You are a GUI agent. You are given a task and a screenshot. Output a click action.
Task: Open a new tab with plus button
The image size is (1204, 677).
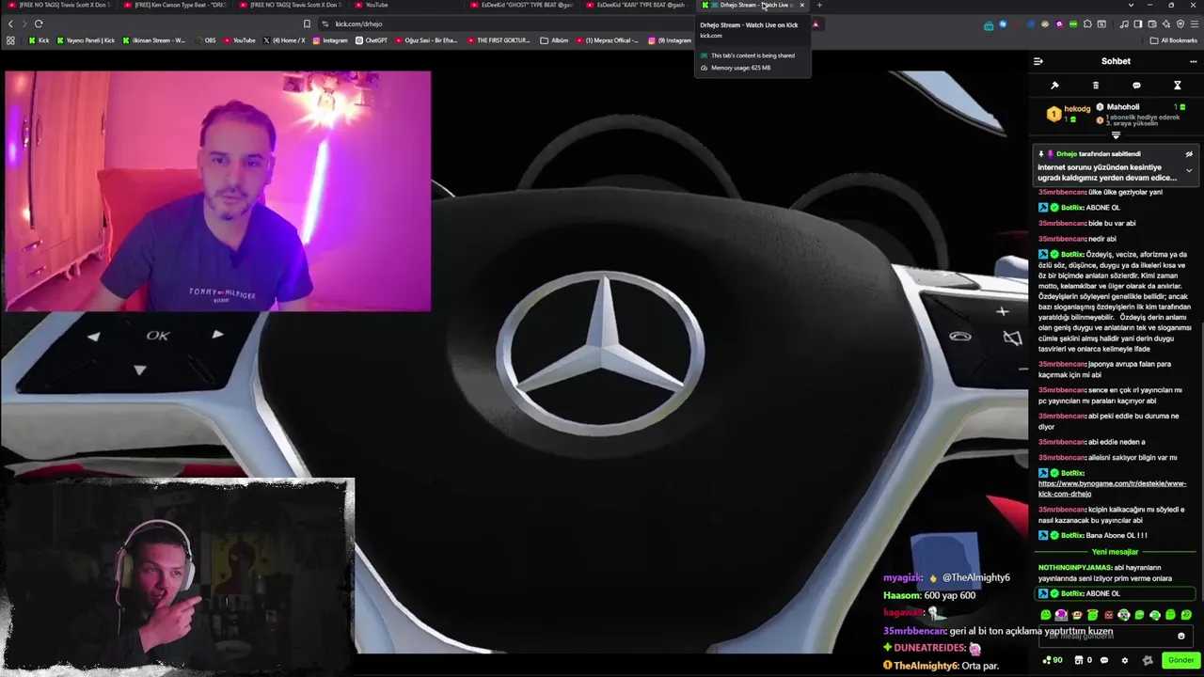(x=819, y=5)
